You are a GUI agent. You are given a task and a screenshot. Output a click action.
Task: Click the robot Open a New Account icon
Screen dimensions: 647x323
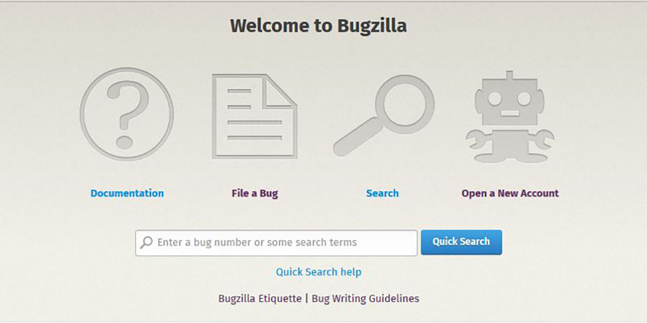pos(510,116)
